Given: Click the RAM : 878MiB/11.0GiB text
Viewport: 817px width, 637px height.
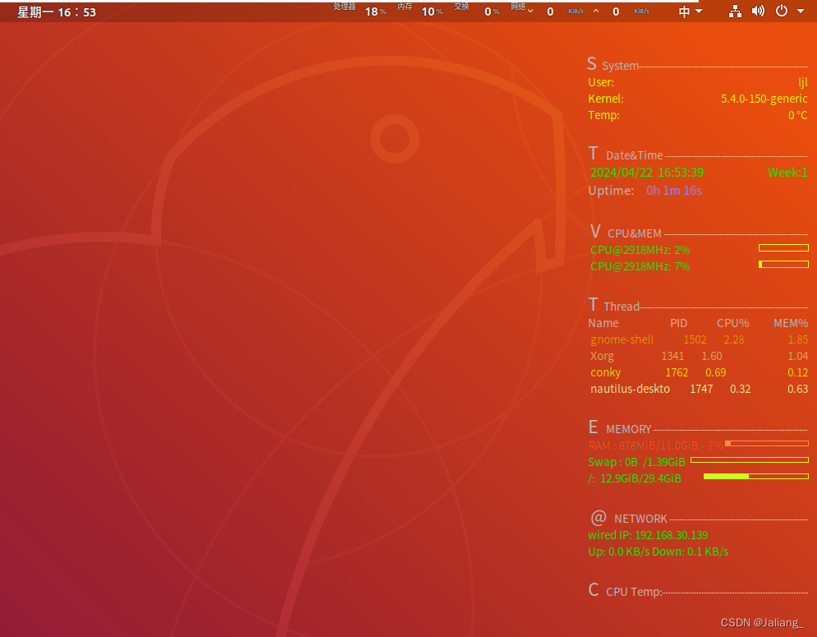Looking at the screenshot, I should [656, 446].
